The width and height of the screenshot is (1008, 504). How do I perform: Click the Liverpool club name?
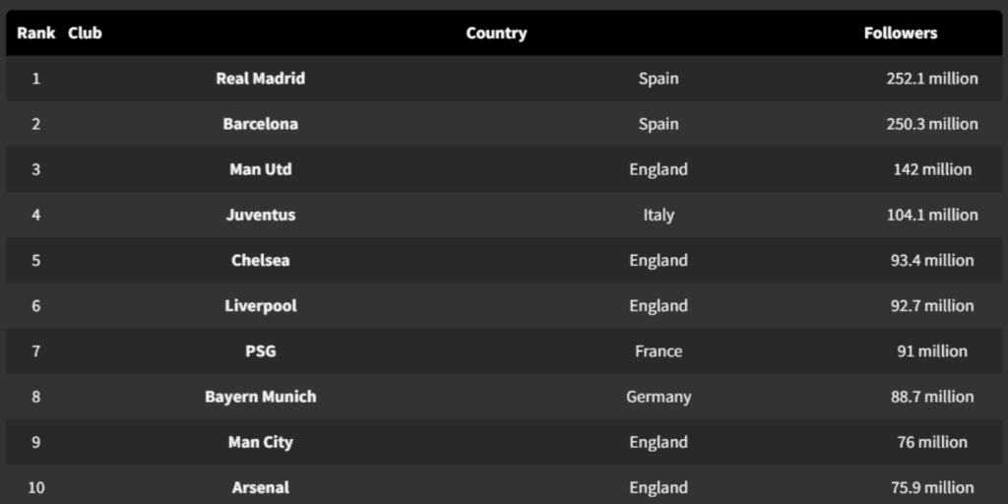pos(260,306)
